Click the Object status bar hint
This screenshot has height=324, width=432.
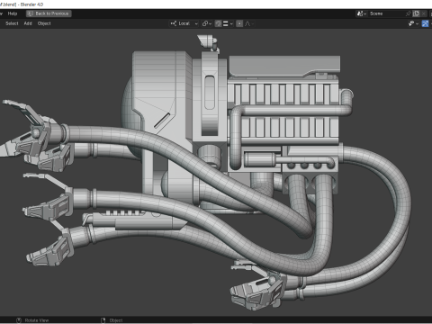[x=112, y=320]
